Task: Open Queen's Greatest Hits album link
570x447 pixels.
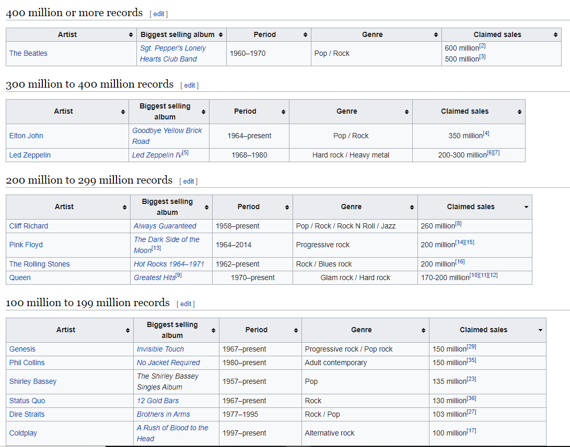Action: pyautogui.click(x=155, y=278)
